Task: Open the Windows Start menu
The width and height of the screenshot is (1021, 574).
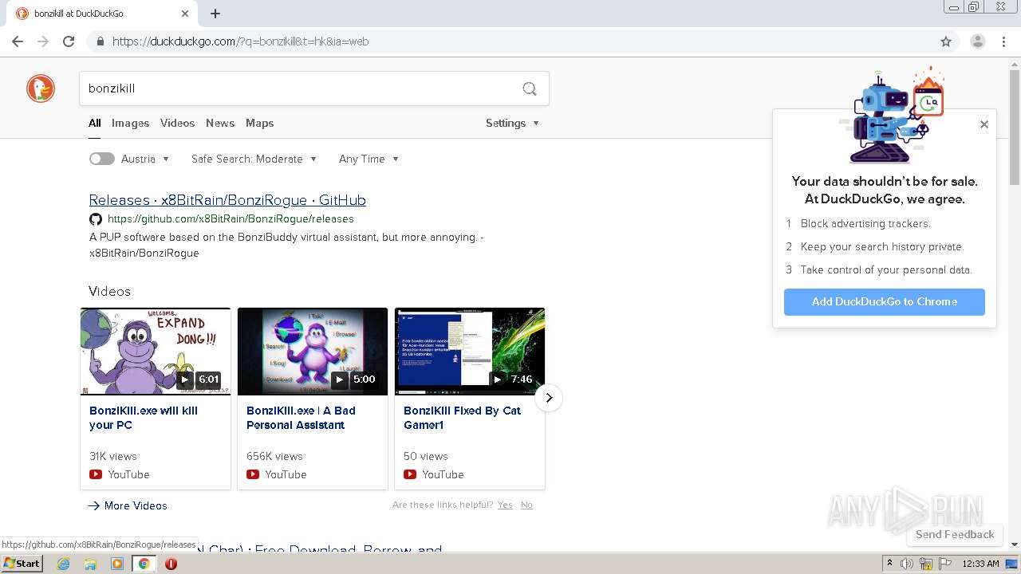Action: 22,564
